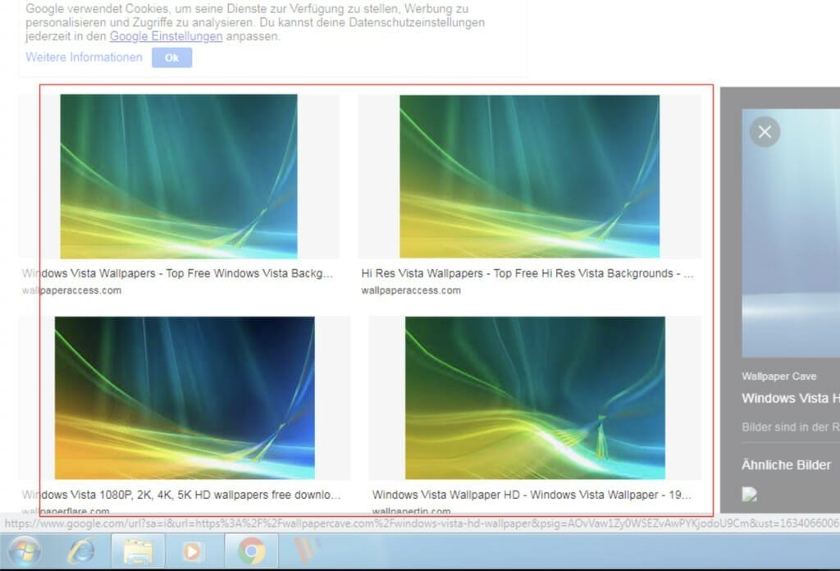
Task: Click the Wallpaper Cave source label
Action: (779, 377)
